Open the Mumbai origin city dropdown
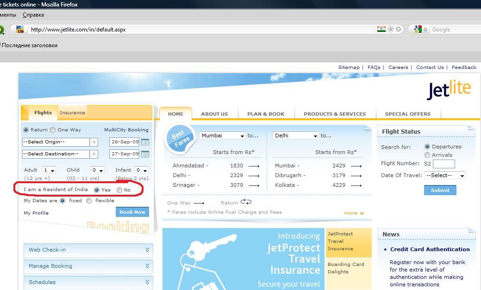 click(223, 136)
